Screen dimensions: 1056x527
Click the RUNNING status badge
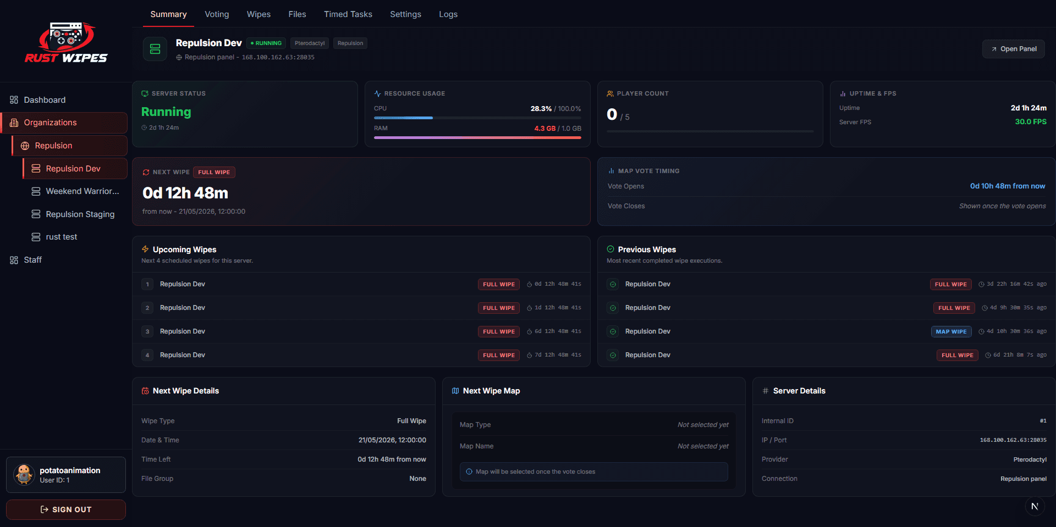(266, 43)
